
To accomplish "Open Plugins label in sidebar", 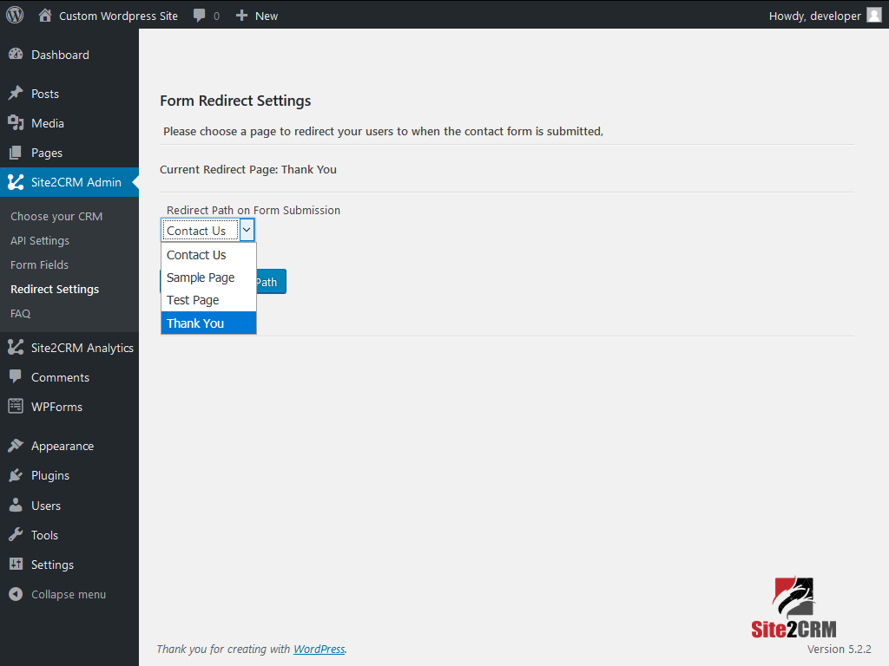I will pyautogui.click(x=50, y=476).
